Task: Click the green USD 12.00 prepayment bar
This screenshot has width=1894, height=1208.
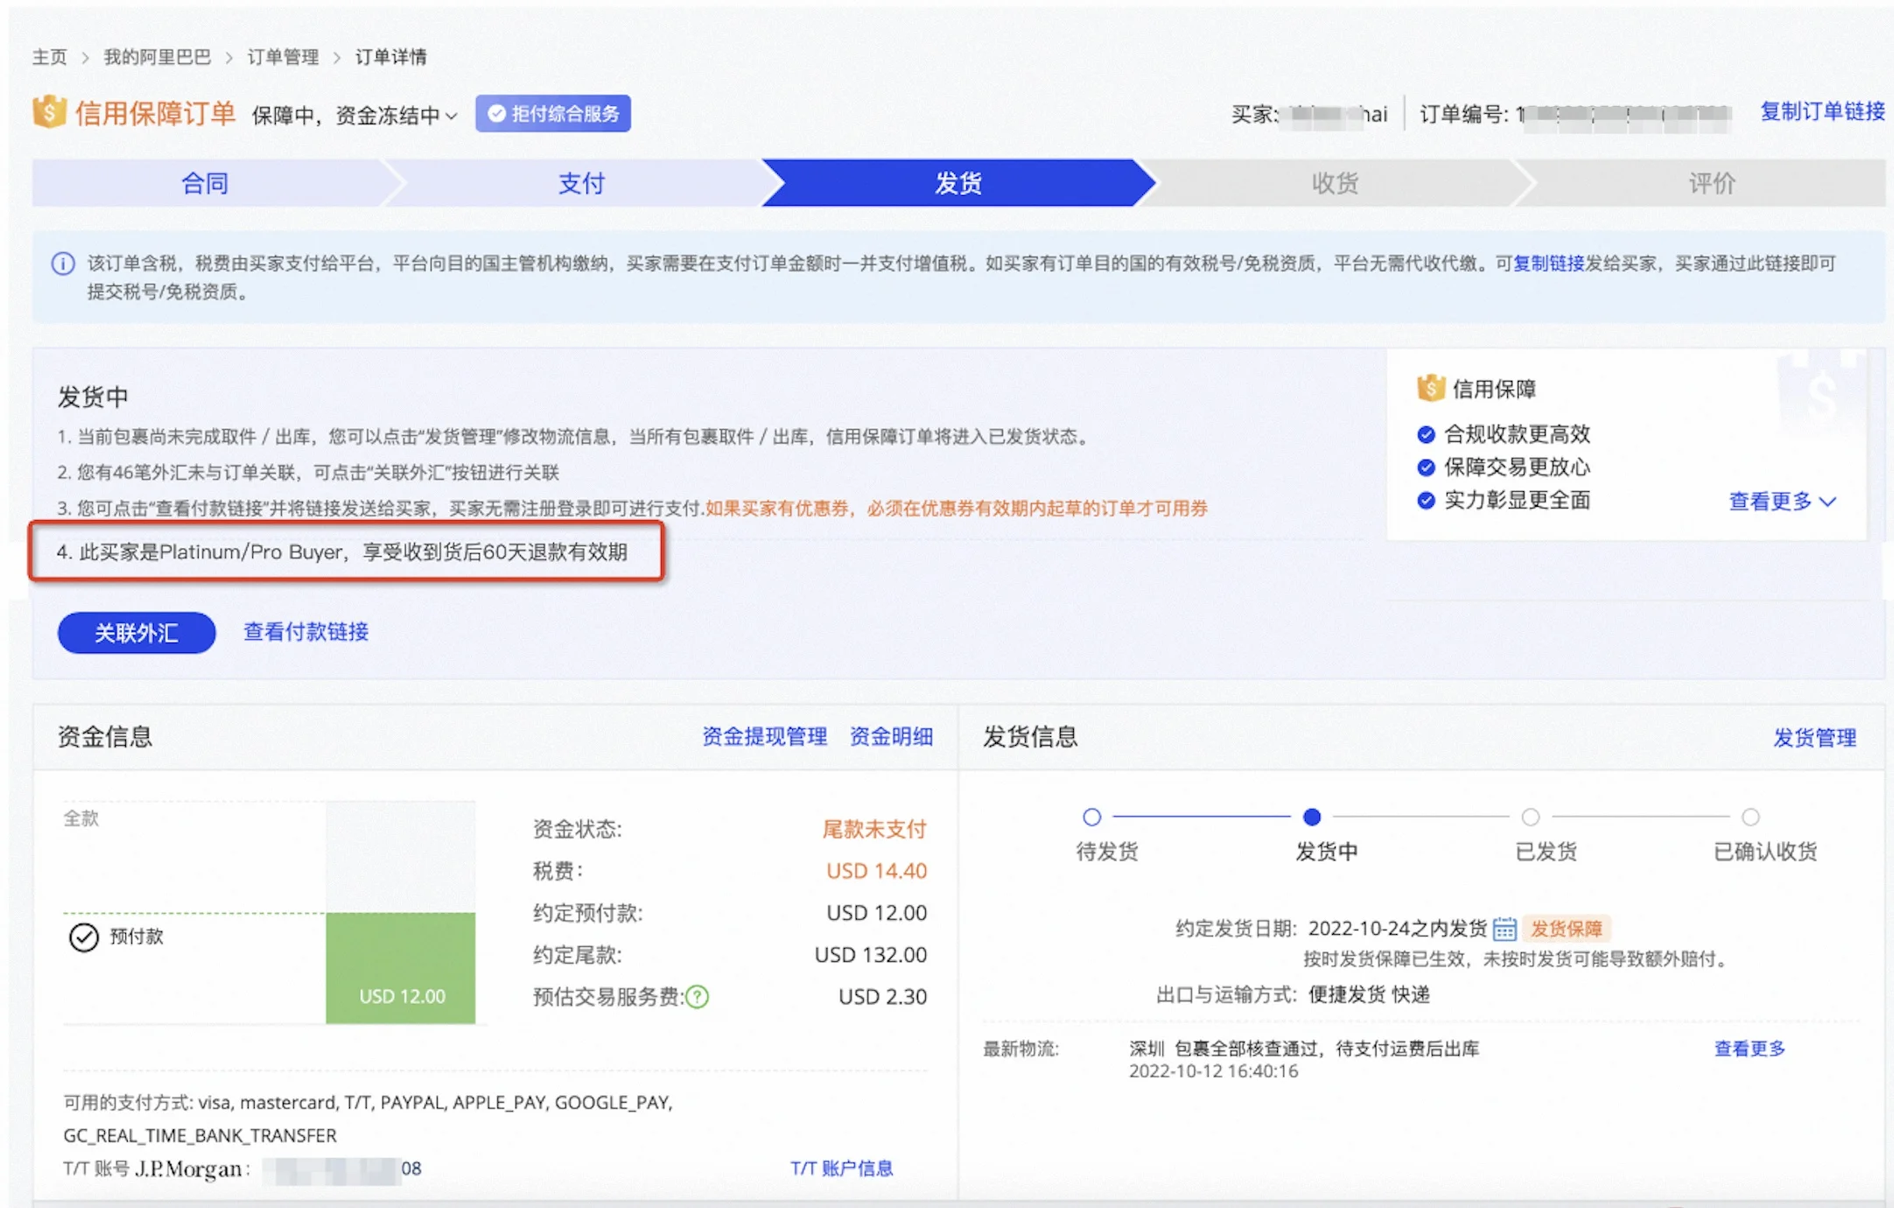Action: pos(401,967)
